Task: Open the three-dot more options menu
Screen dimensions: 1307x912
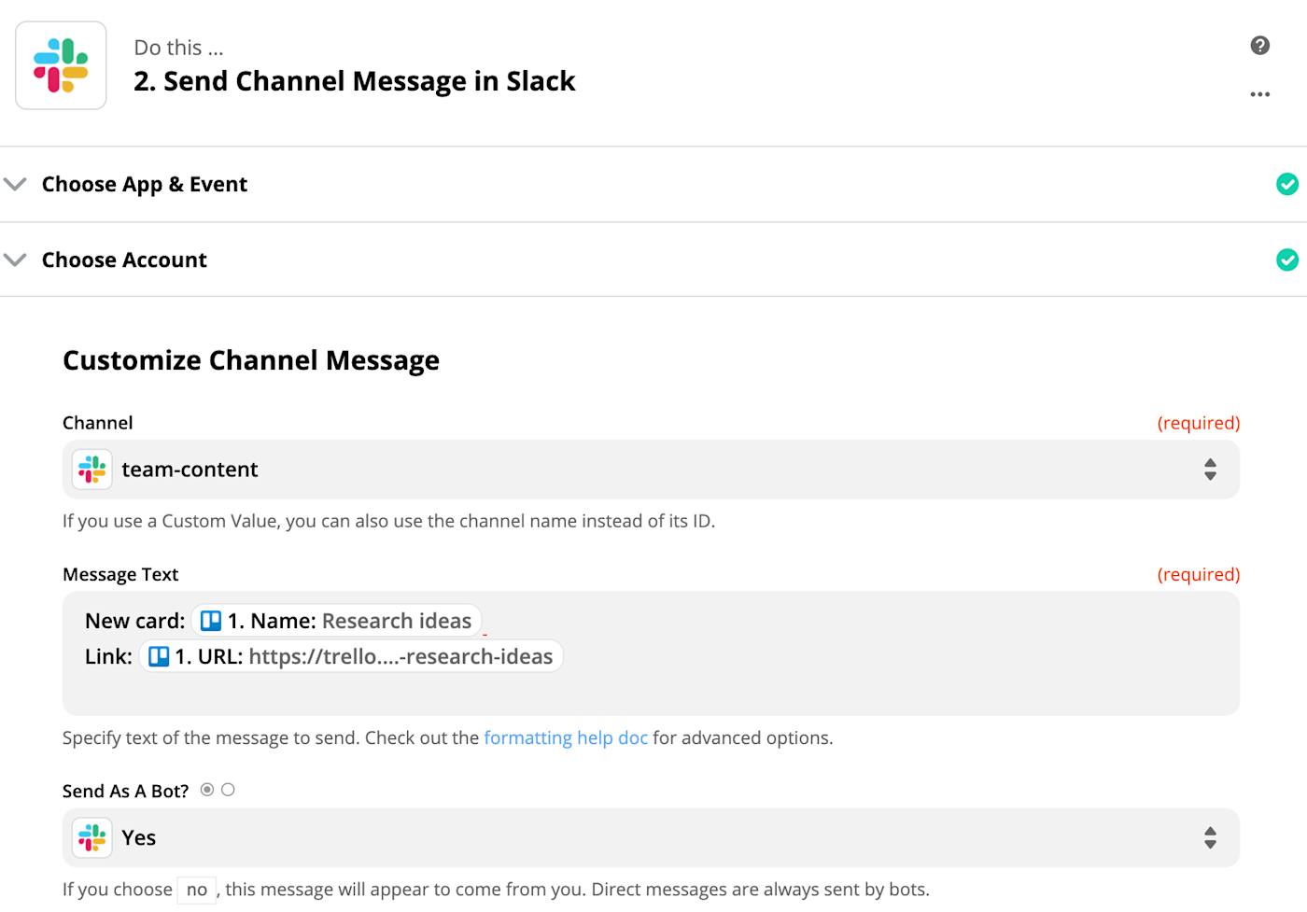Action: 1259,94
